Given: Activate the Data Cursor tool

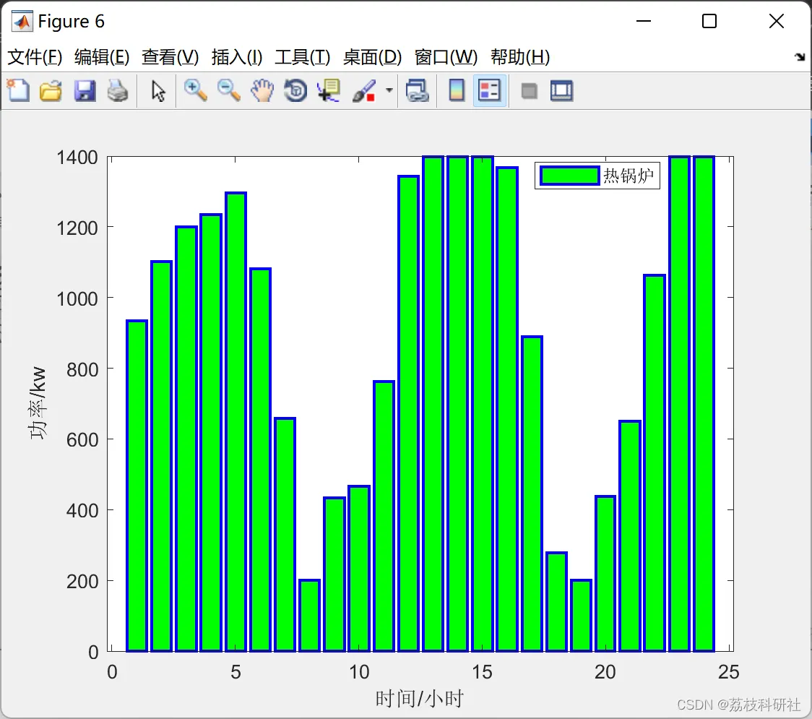Looking at the screenshot, I should coord(329,90).
